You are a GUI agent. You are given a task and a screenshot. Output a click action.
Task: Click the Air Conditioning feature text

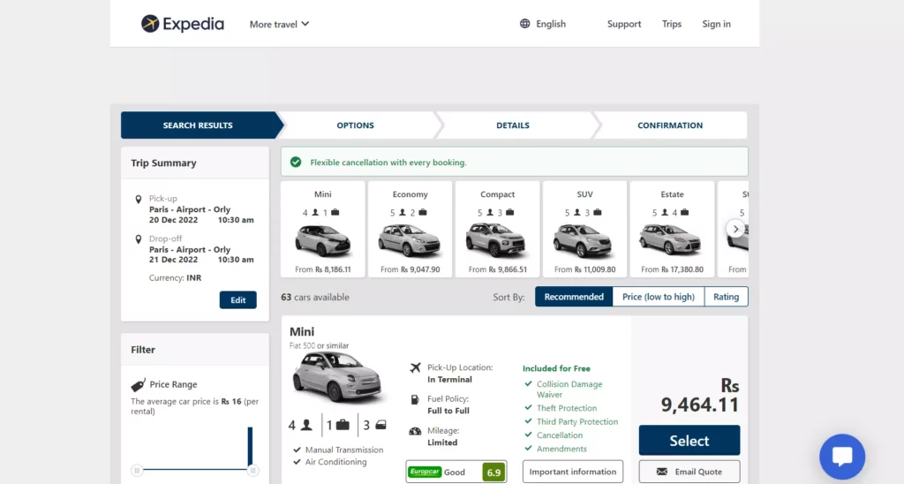tap(335, 462)
